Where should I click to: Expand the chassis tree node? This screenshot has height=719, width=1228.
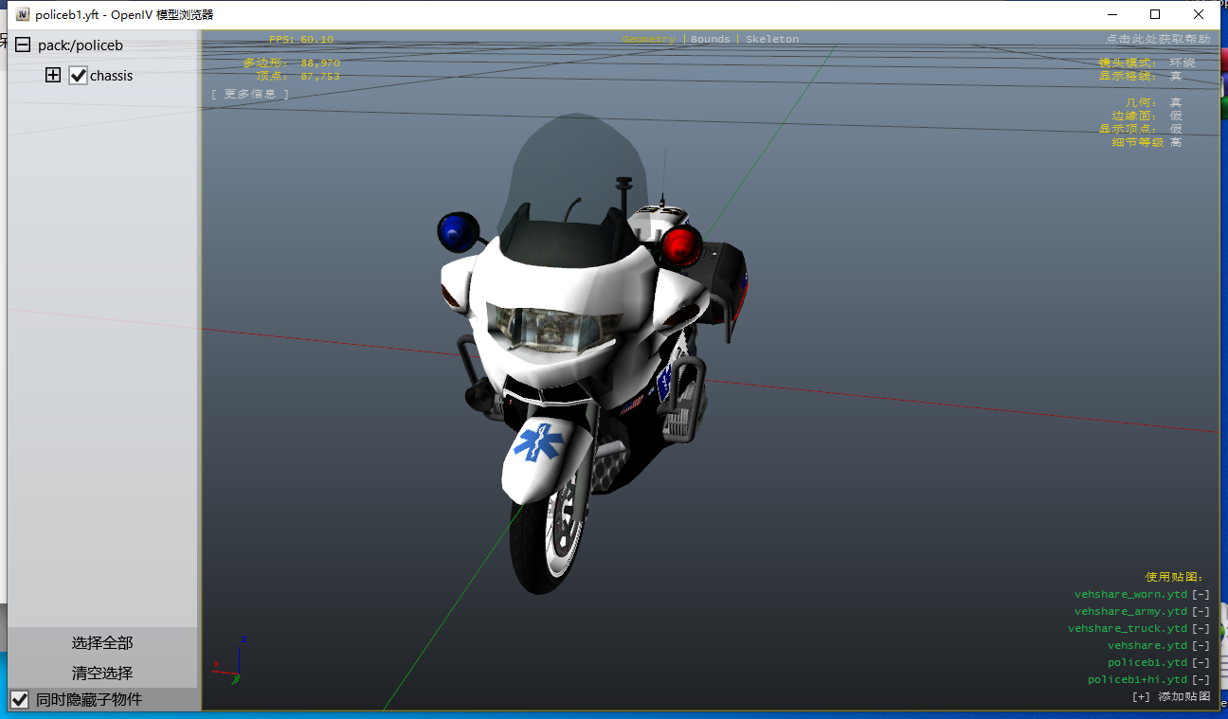pos(53,76)
